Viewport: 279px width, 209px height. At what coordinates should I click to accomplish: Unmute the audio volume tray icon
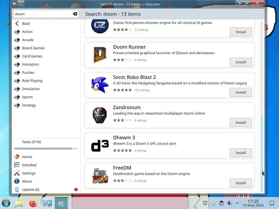pyautogui.click(x=229, y=203)
